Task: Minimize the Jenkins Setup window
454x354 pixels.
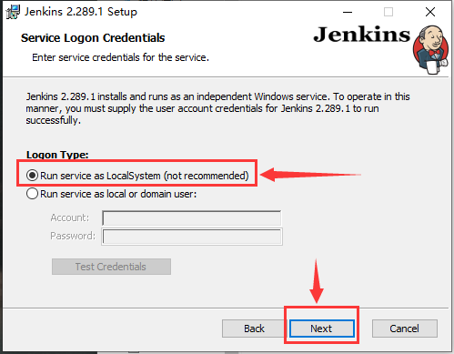Action: tap(348, 12)
